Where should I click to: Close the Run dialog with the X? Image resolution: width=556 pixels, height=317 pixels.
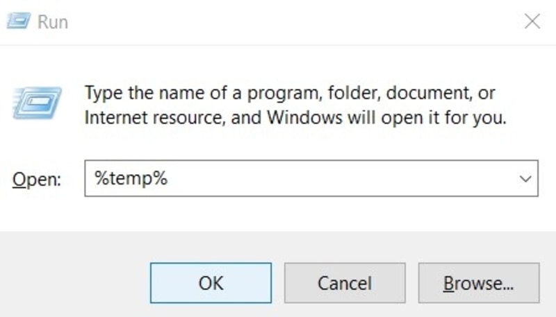(532, 22)
